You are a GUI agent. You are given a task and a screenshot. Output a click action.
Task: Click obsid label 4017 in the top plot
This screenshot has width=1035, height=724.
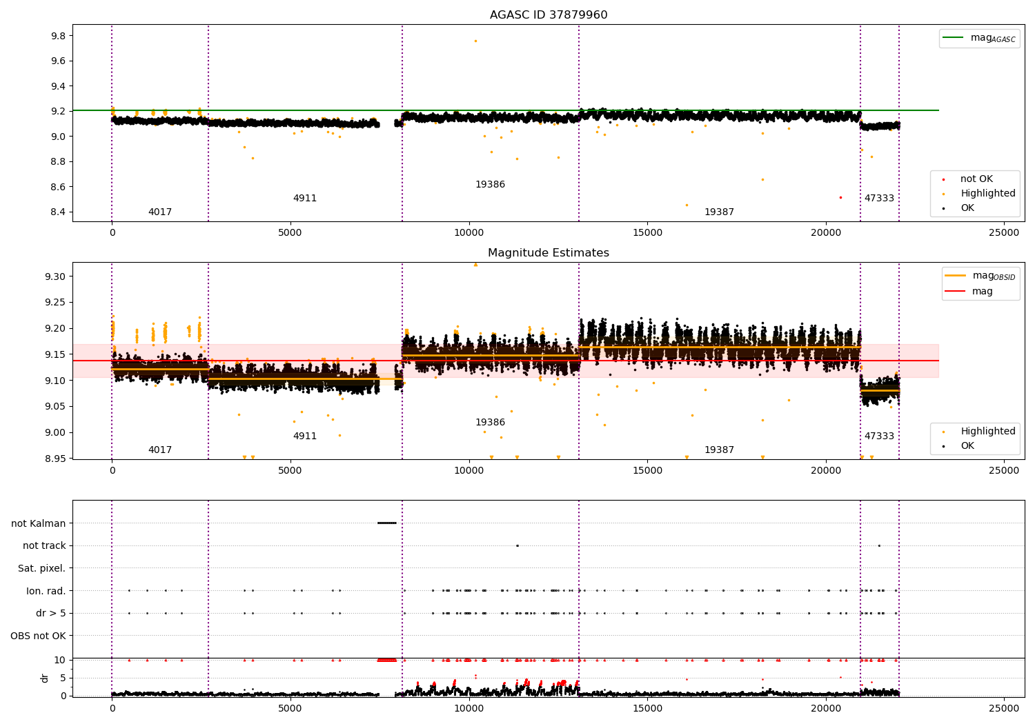coord(160,212)
